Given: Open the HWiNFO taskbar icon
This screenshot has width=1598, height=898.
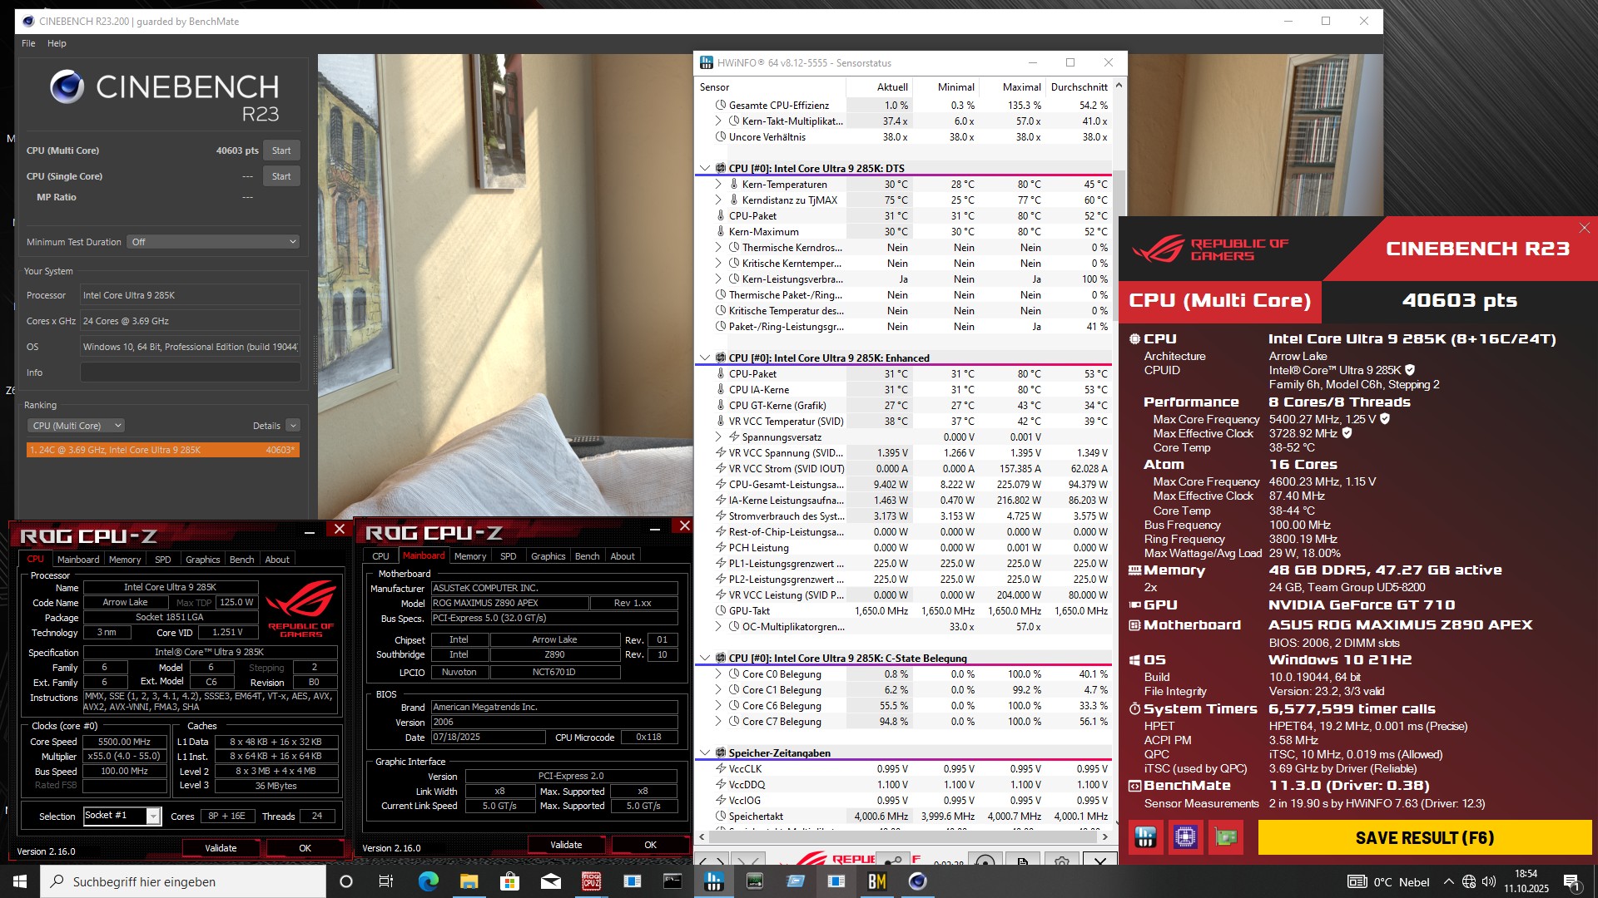Looking at the screenshot, I should pyautogui.click(x=713, y=881).
